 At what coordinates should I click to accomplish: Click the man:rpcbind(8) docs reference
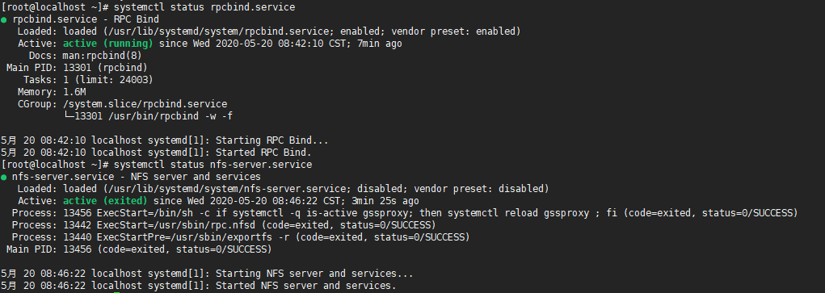click(x=103, y=56)
